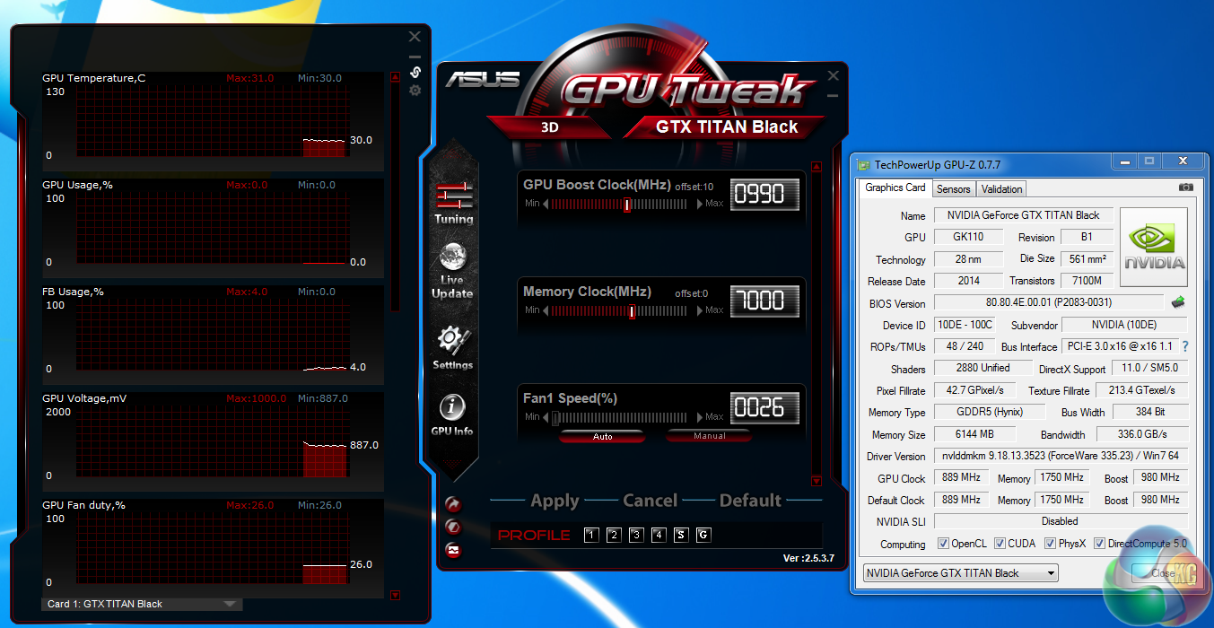
Task: Open Live Update in GPU Tweak sidebar
Action: (x=453, y=271)
